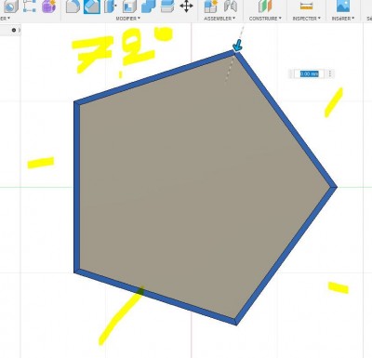Screen dimensions: 372x358
Task: Open the MODIFIER dropdown menu
Action: point(127,19)
